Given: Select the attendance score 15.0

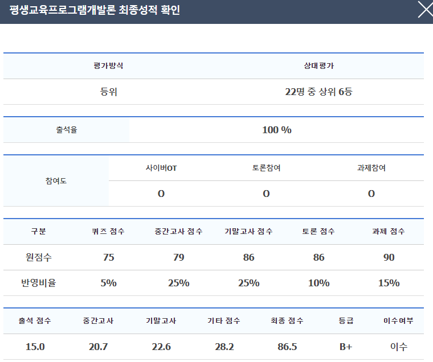Looking at the screenshot, I should 35,347.
